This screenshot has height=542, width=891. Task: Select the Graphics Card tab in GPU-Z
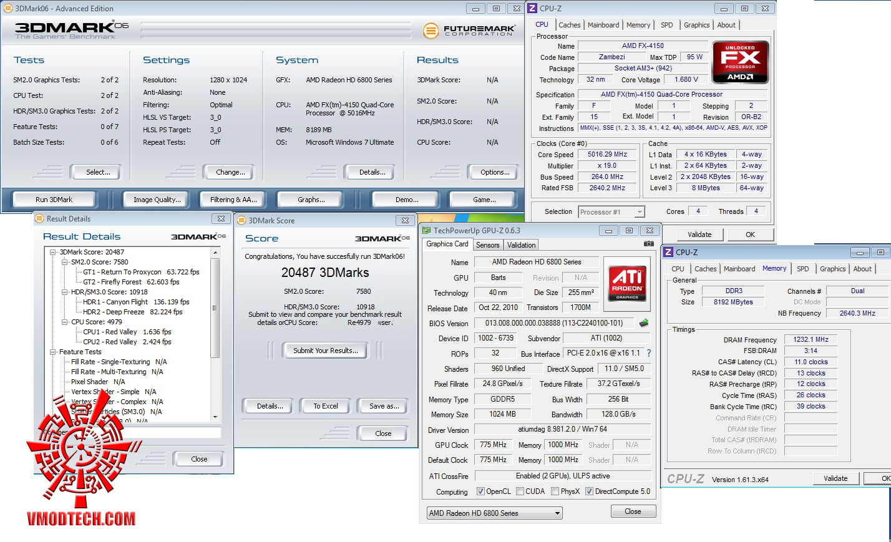447,244
